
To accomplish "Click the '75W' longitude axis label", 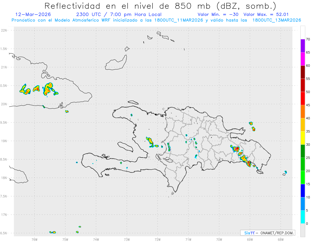I will point(65,239).
